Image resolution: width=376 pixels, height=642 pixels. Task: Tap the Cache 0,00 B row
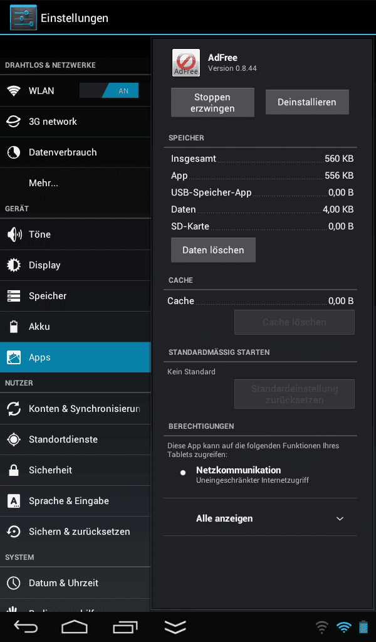[x=260, y=301]
